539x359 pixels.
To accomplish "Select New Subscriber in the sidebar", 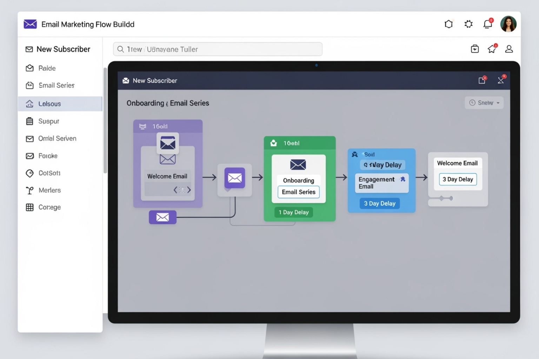I will [x=58, y=49].
